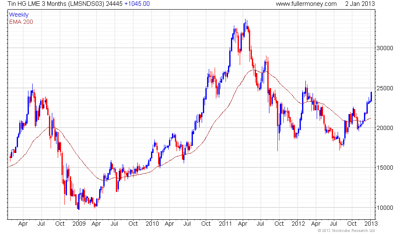The height and width of the screenshot is (234, 410).
Task: Click the first 'Apr' label left of 2009
Action: 23,224
